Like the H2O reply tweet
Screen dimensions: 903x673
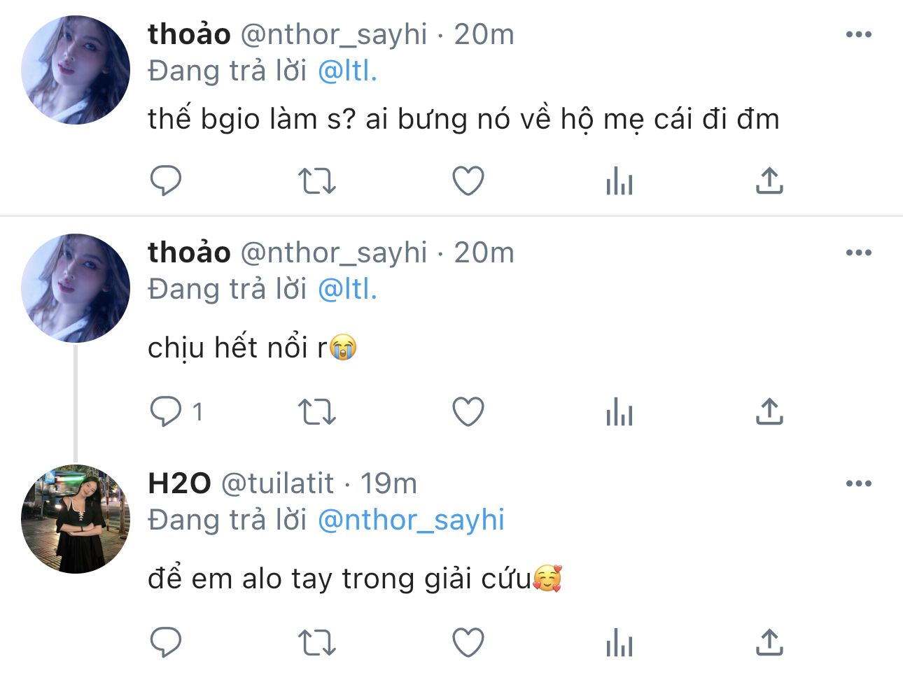pos(468,643)
